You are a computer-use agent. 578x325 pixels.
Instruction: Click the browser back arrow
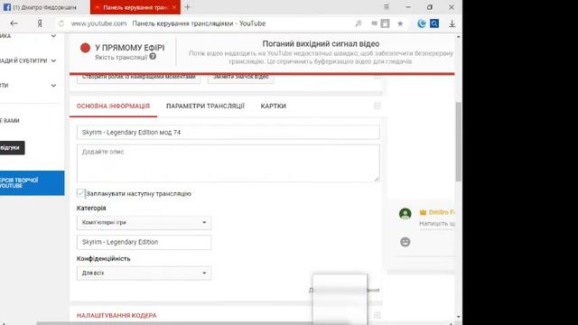tap(14, 23)
